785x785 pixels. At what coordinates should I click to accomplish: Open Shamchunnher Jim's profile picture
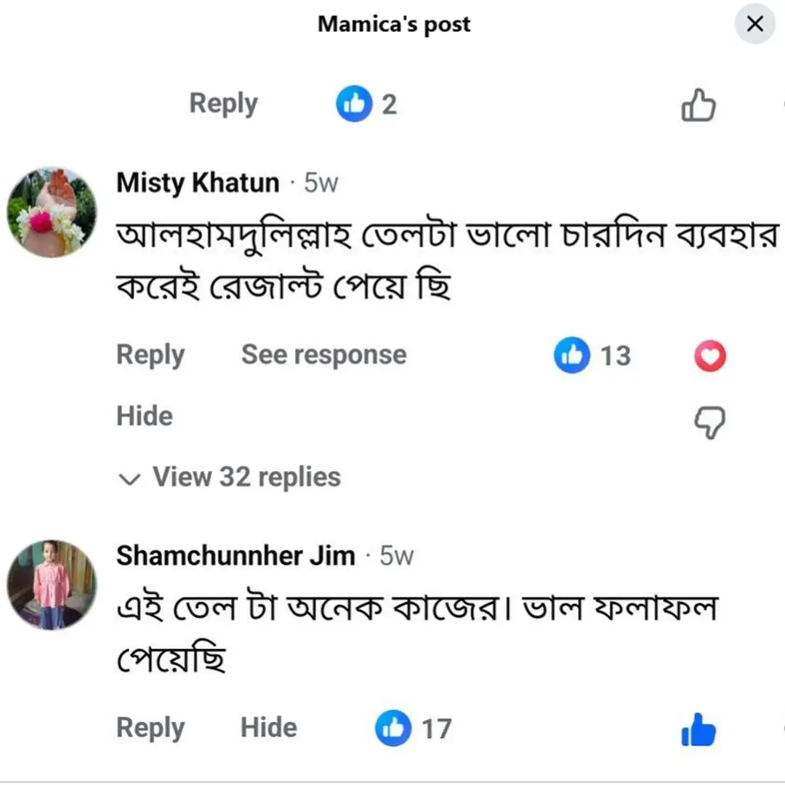click(52, 584)
